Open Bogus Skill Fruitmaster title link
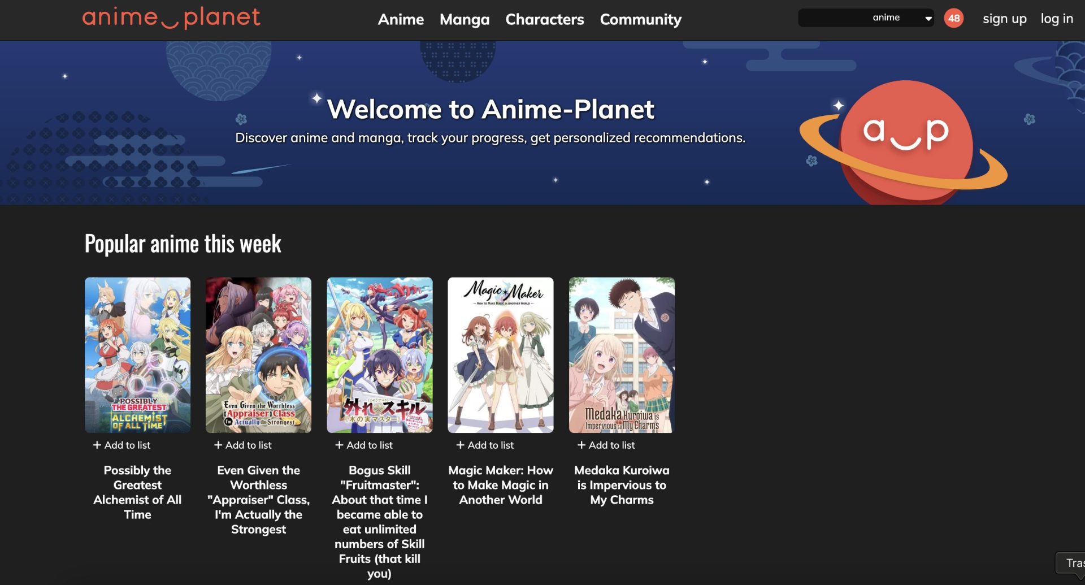This screenshot has width=1085, height=585. click(x=380, y=522)
